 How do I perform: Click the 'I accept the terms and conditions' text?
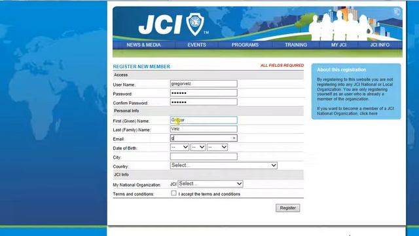click(x=209, y=194)
